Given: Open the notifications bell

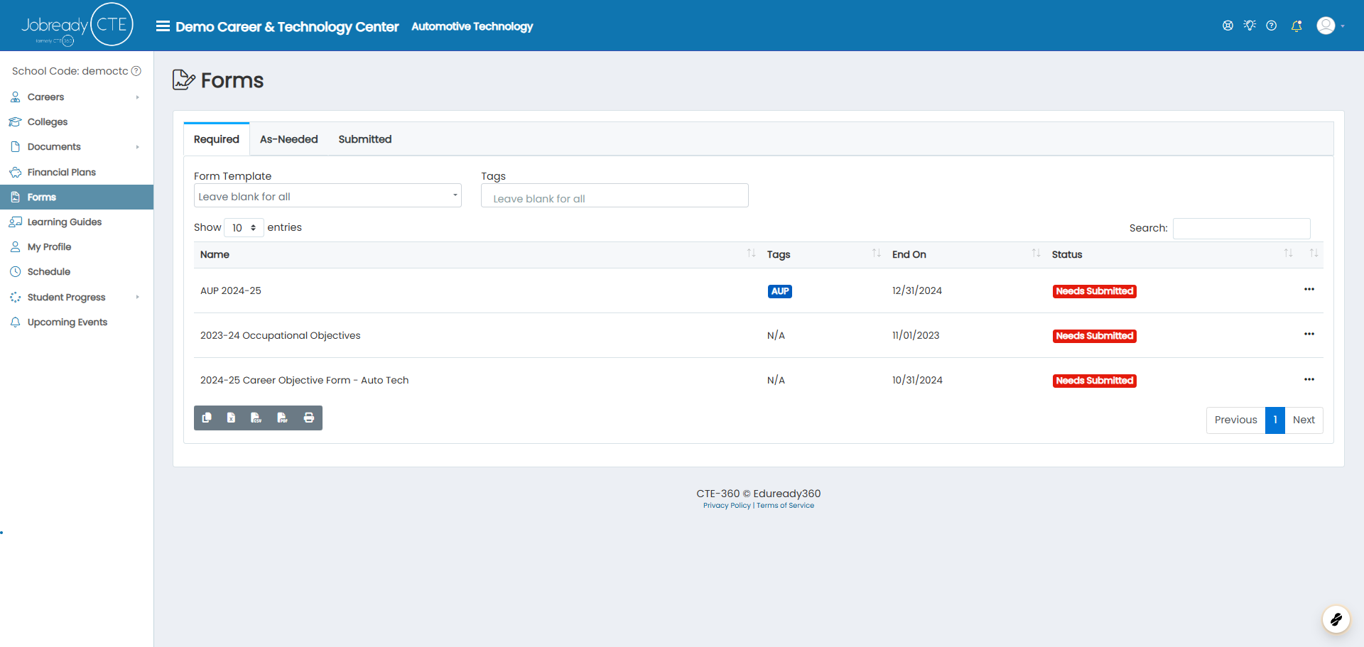Looking at the screenshot, I should coord(1297,26).
